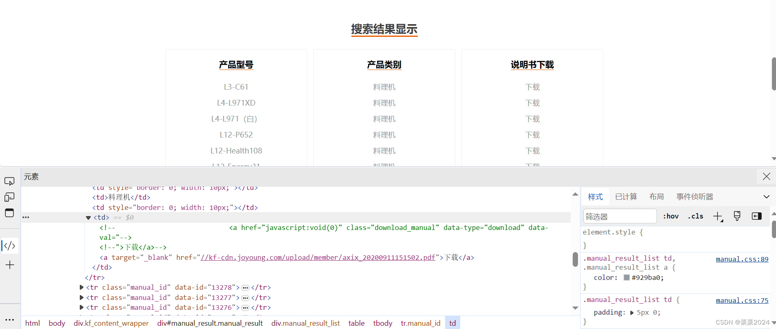Click ellipsis badge in tr 13277

(245, 298)
